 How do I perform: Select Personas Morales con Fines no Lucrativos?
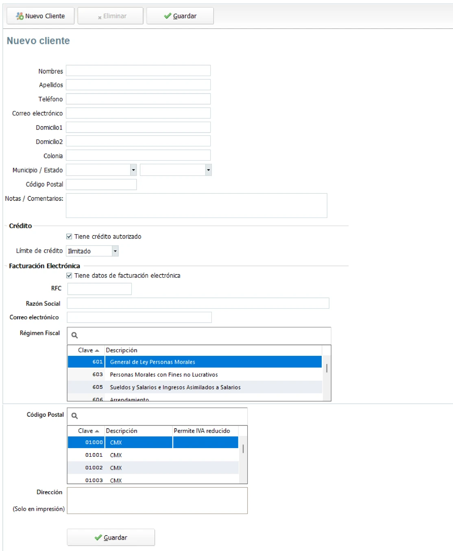tap(163, 375)
